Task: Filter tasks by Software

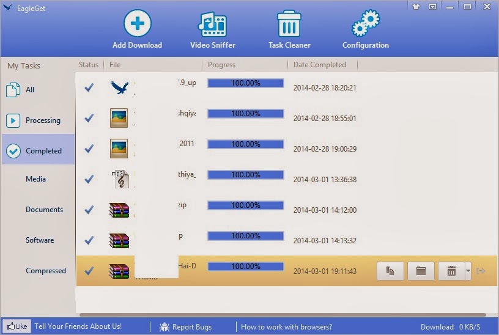Action: click(x=40, y=240)
